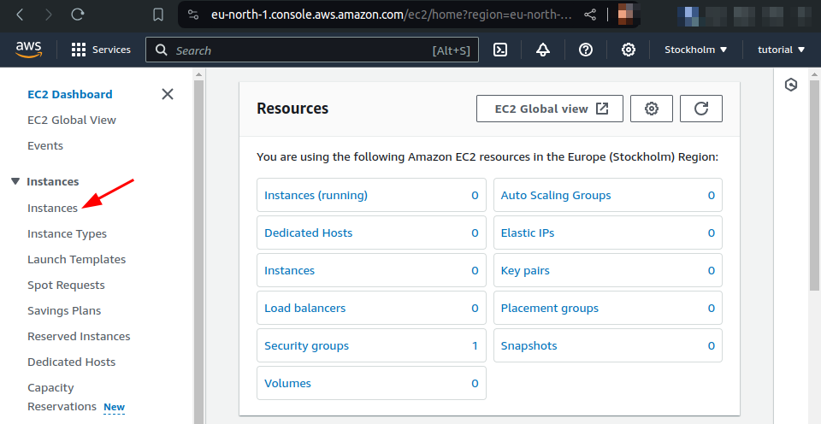Click the hexagon icon on right edge
This screenshot has height=424, width=821.
point(791,85)
